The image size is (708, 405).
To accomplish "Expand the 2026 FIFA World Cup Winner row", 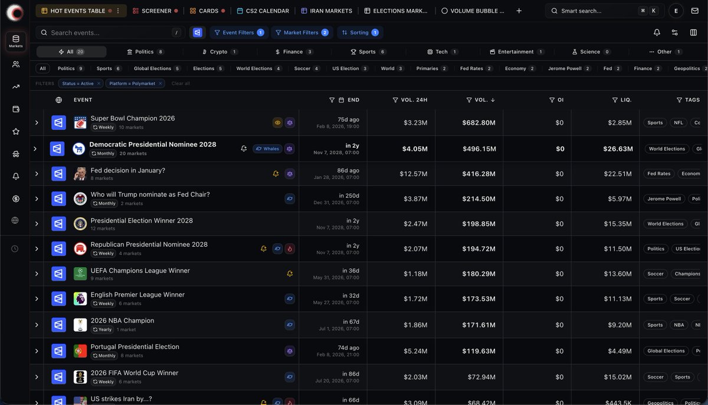I will (x=37, y=377).
